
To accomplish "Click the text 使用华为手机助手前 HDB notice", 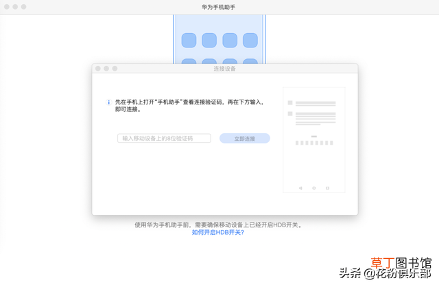I will (218, 225).
